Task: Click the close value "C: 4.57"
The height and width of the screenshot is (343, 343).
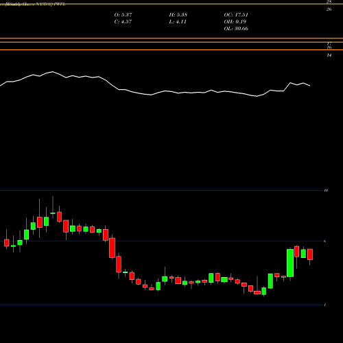Action: [123, 22]
